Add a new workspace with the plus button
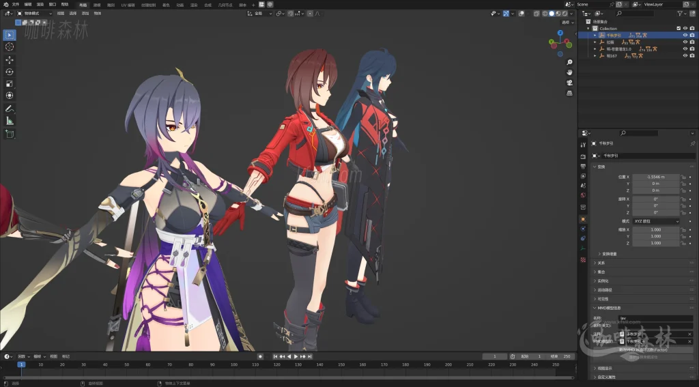 (x=253, y=5)
